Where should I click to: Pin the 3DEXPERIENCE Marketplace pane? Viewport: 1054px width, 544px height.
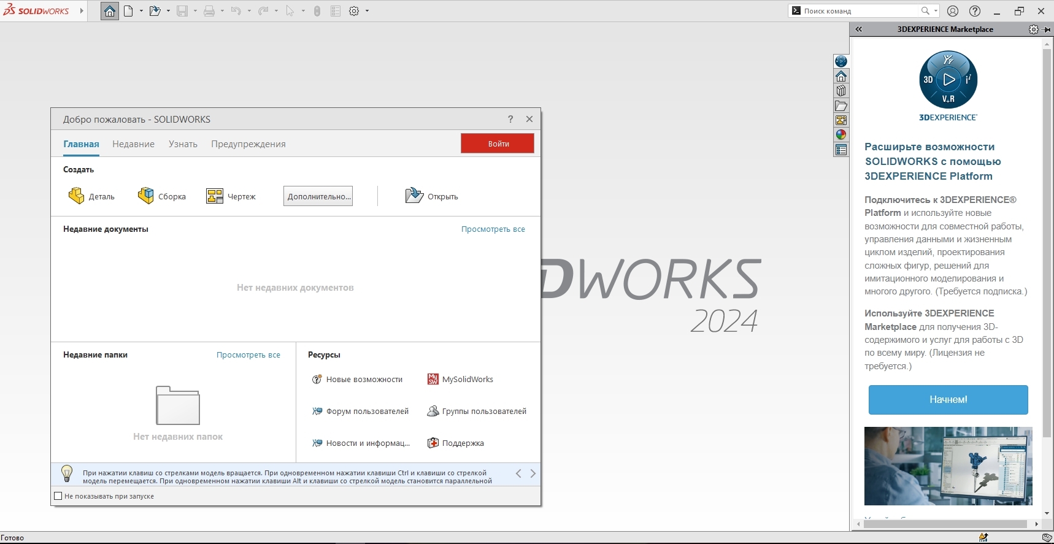pos(1047,29)
